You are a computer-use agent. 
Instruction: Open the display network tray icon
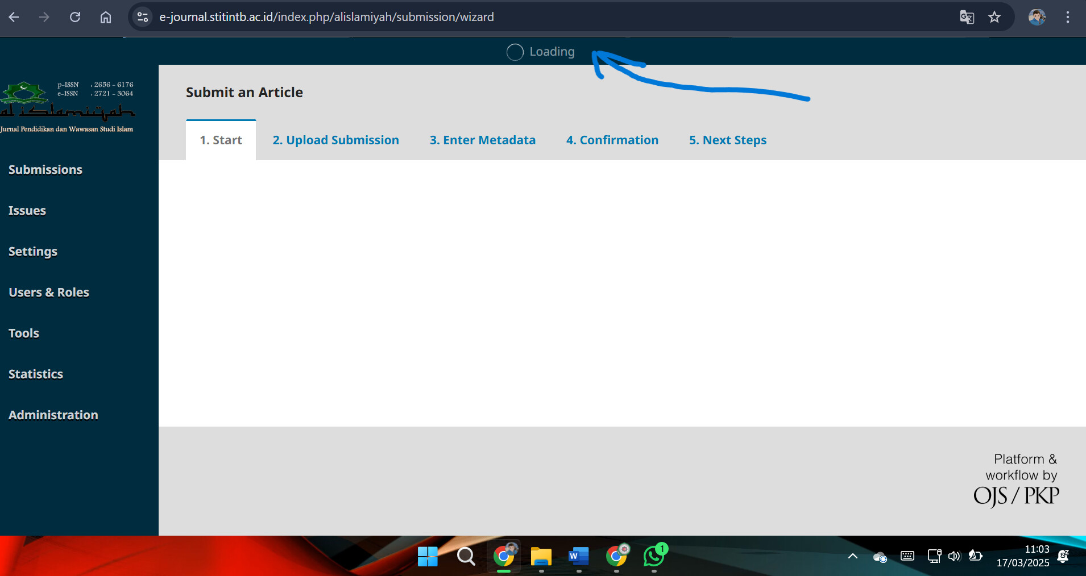(x=934, y=556)
